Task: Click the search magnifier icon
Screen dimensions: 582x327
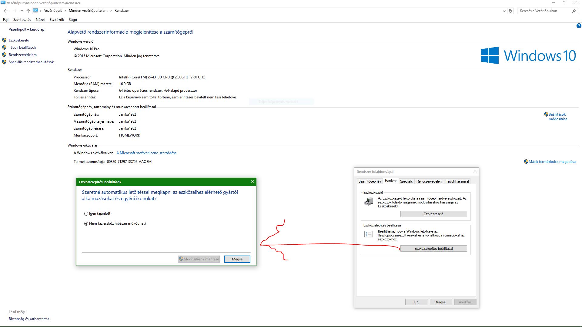Action: pyautogui.click(x=574, y=11)
